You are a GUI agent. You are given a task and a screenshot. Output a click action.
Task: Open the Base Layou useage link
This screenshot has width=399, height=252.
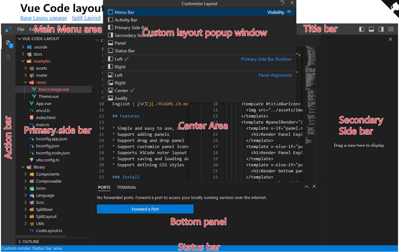pos(43,18)
